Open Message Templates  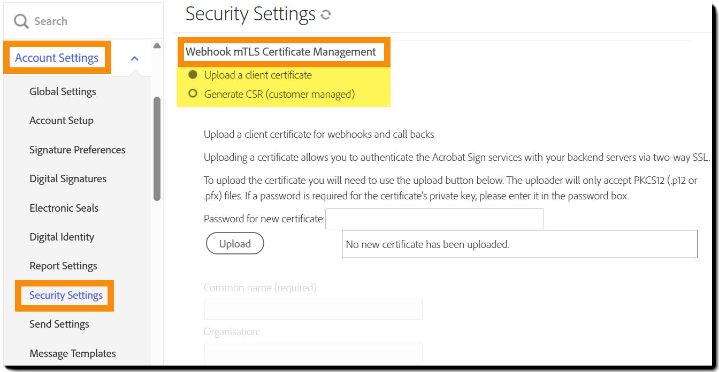click(72, 353)
